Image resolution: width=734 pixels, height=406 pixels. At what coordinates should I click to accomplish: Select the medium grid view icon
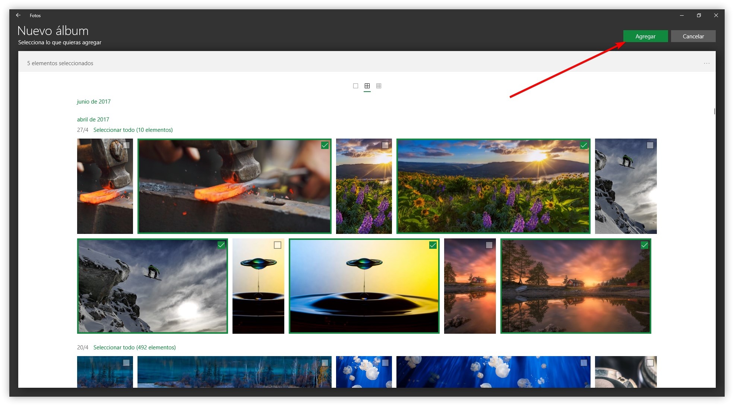coord(367,86)
